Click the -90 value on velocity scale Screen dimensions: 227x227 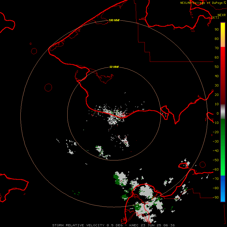coord(216,197)
